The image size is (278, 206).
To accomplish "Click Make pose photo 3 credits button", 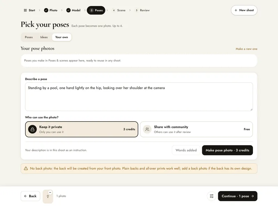I will [227, 150].
